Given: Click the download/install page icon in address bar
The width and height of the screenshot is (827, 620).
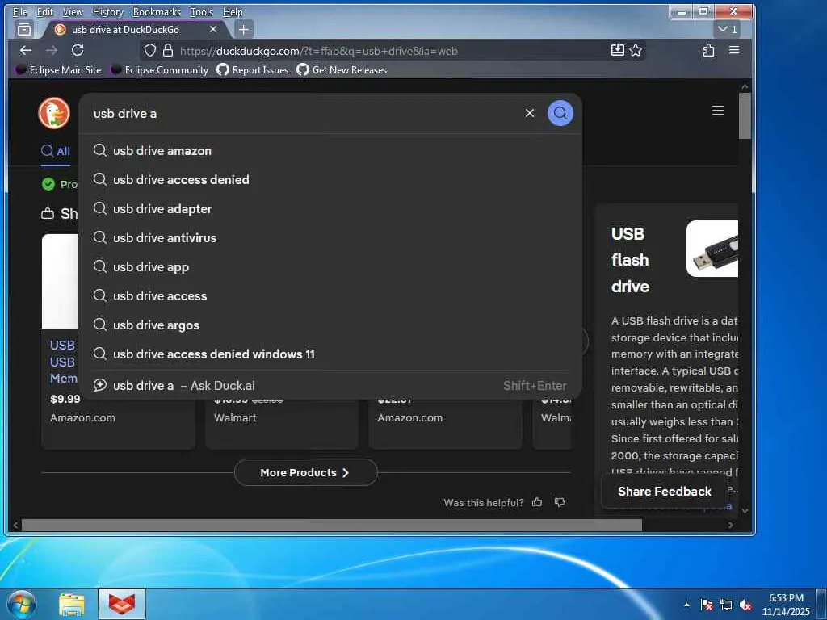Looking at the screenshot, I should point(617,50).
